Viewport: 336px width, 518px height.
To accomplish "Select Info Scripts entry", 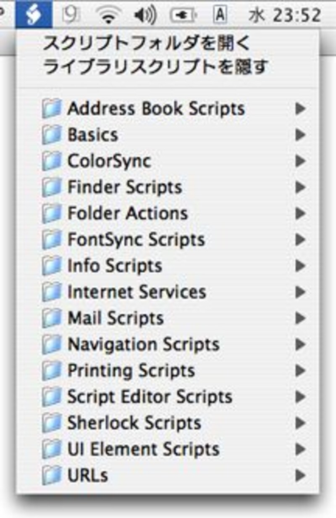I will [x=168, y=266].
